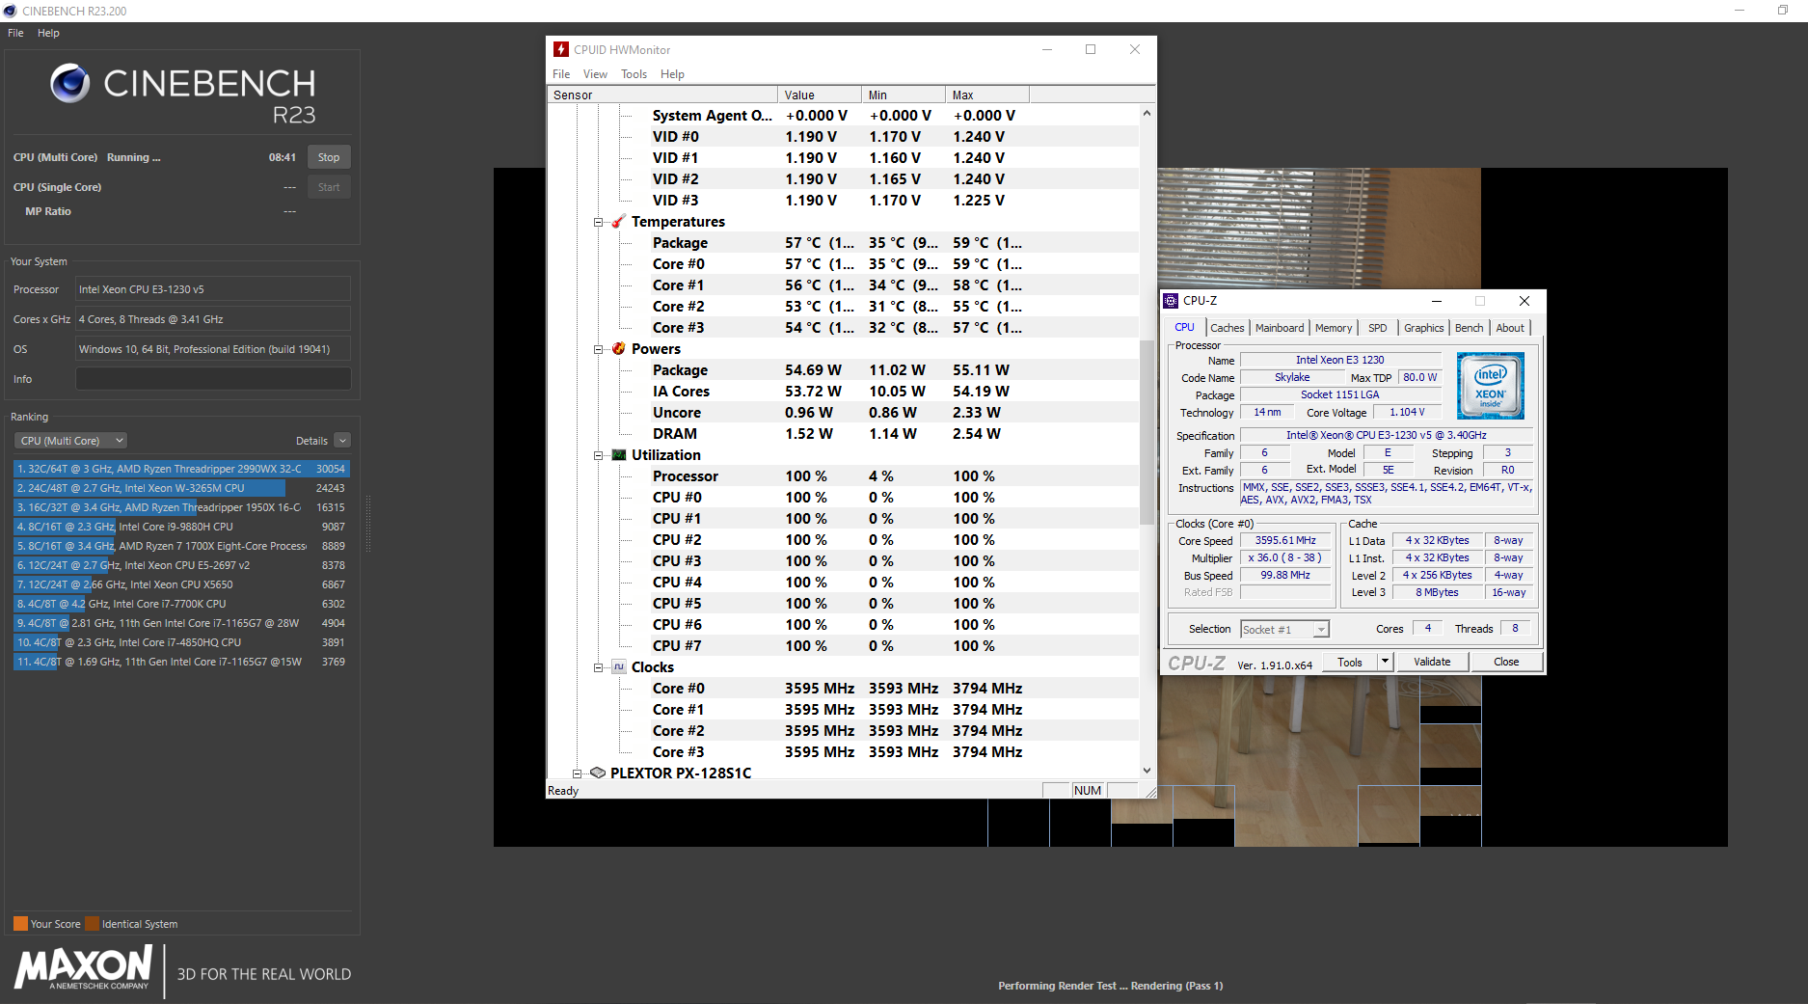Viewport: 1808px width, 1004px height.
Task: Select the DRAM row under Powers
Action: (844, 434)
